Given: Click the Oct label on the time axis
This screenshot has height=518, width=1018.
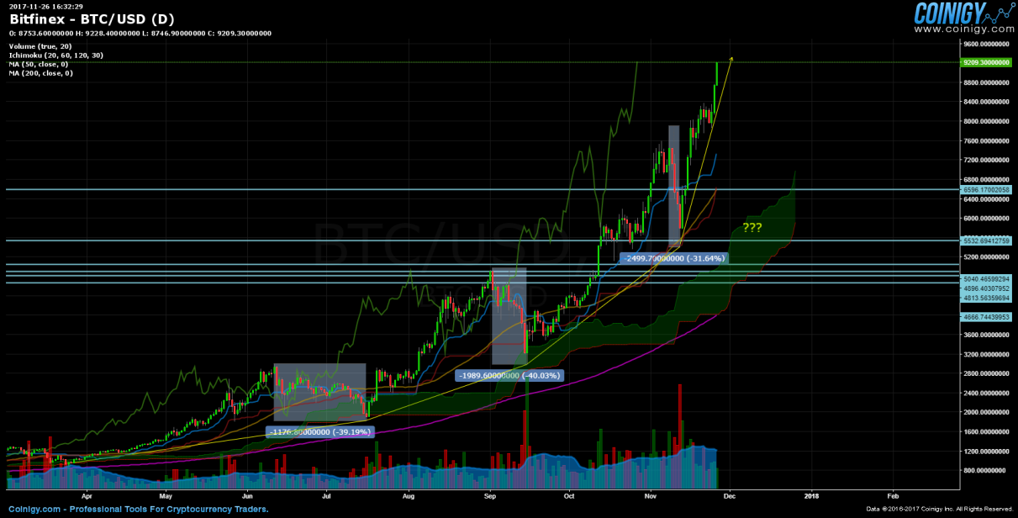Looking at the screenshot, I should (x=568, y=496).
